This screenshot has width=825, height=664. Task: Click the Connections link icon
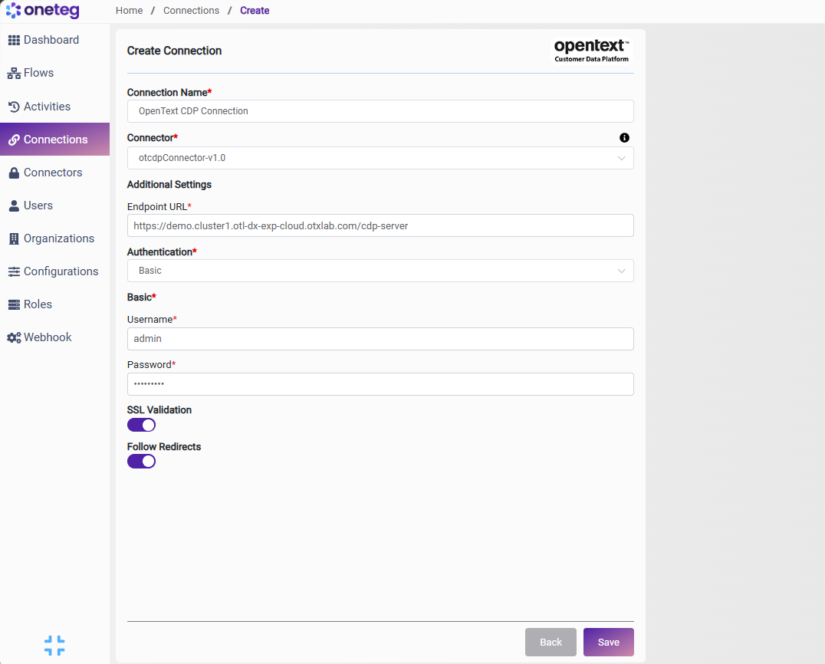tap(15, 140)
